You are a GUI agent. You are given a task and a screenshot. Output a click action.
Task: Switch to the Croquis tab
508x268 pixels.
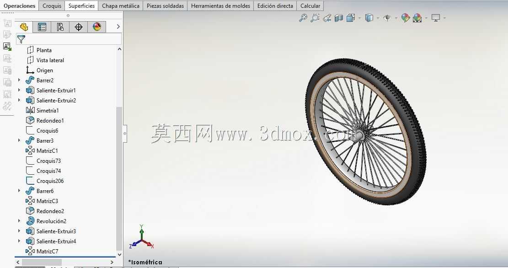click(x=52, y=6)
